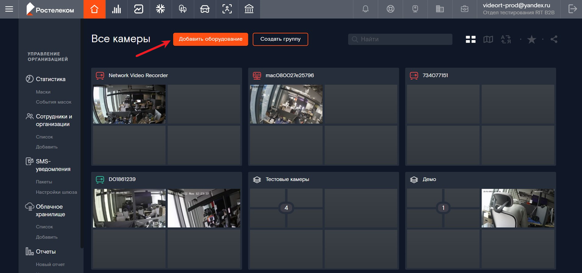Viewport: 582px width, 273px height.
Task: Switch to map view
Action: 488,39
